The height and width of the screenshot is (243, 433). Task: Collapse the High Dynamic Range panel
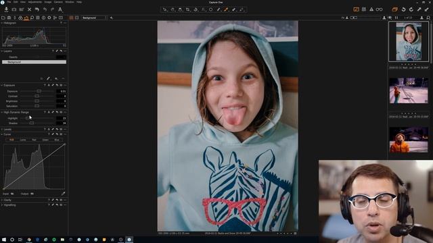coord(2,113)
